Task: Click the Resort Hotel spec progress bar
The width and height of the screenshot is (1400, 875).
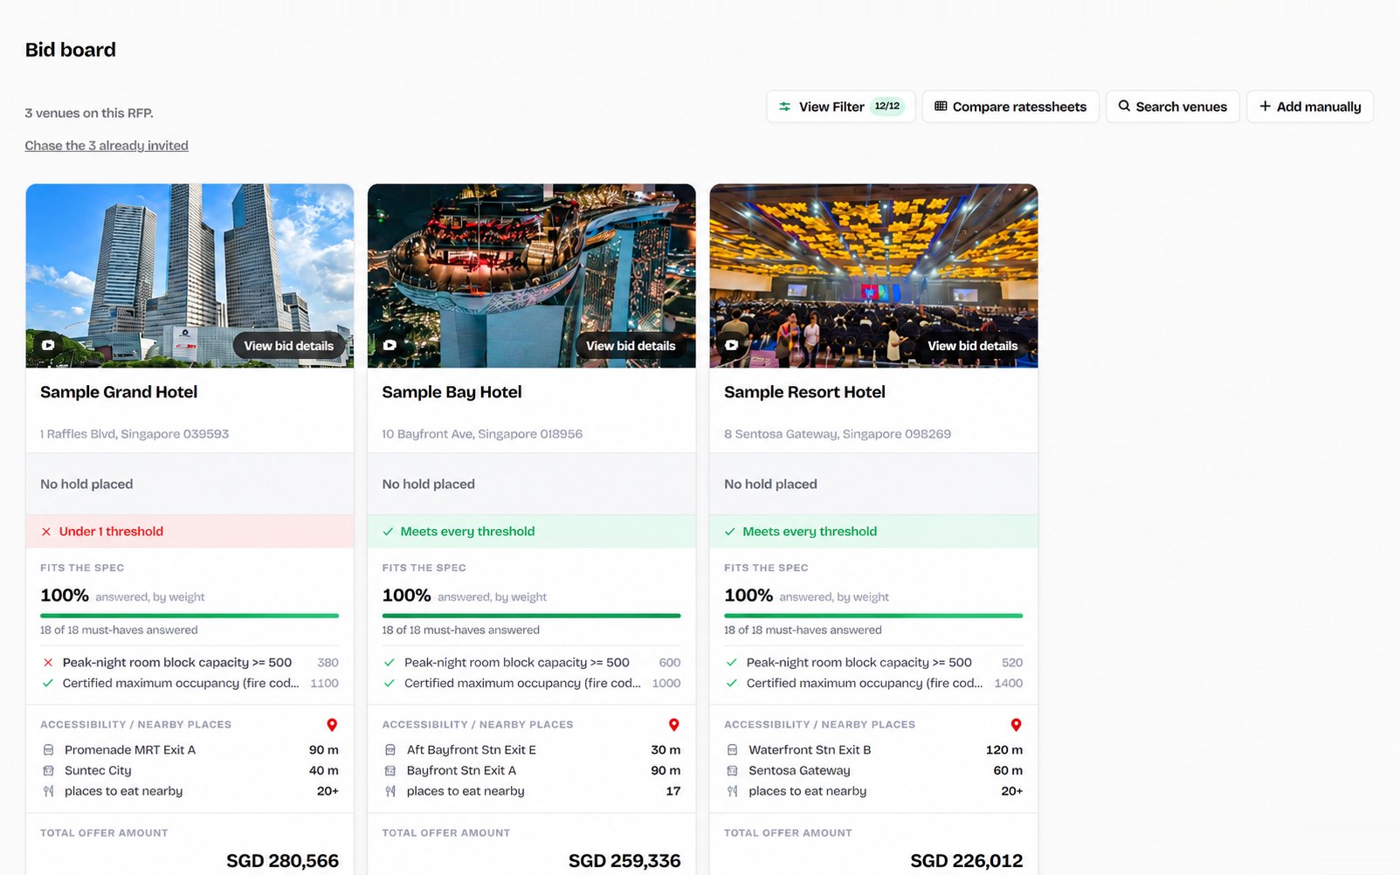Action: click(x=873, y=616)
